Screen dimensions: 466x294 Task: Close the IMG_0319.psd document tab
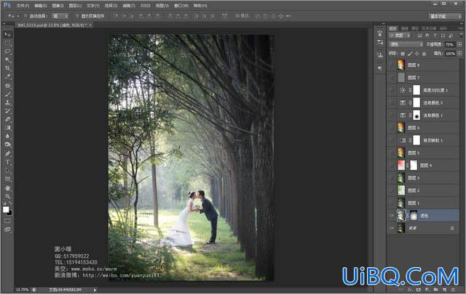[x=90, y=25]
